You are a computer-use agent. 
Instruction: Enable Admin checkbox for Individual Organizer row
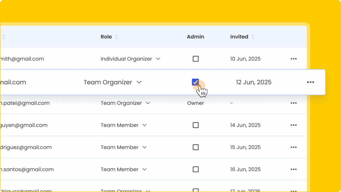(x=195, y=59)
